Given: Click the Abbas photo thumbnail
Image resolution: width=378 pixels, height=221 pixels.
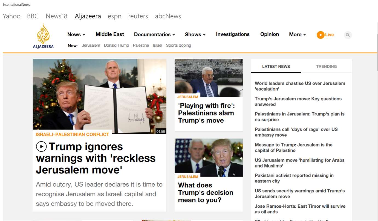Looking at the screenshot, I should [x=209, y=78].
